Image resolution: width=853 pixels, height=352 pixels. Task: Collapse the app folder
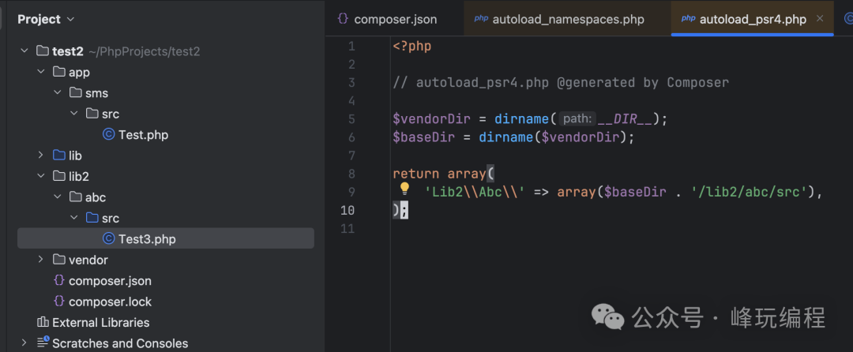[x=41, y=73]
